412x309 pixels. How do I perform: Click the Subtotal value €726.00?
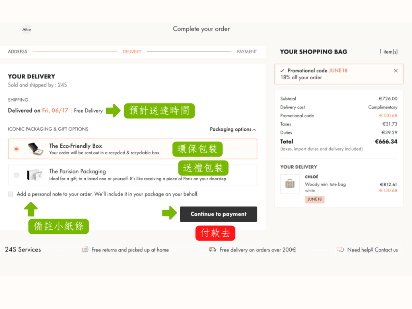[388, 99]
